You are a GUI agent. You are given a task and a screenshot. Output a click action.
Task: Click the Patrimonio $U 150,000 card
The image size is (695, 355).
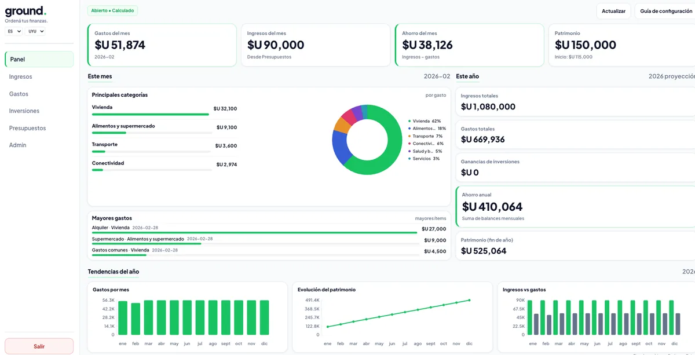[x=622, y=45]
